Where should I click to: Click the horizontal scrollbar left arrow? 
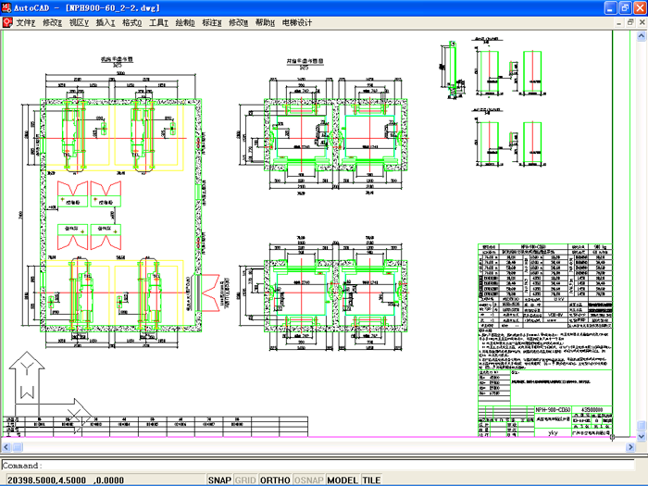5,447
